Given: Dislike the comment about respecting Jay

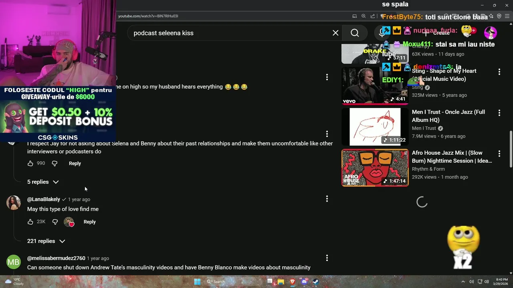Looking at the screenshot, I should tap(55, 163).
